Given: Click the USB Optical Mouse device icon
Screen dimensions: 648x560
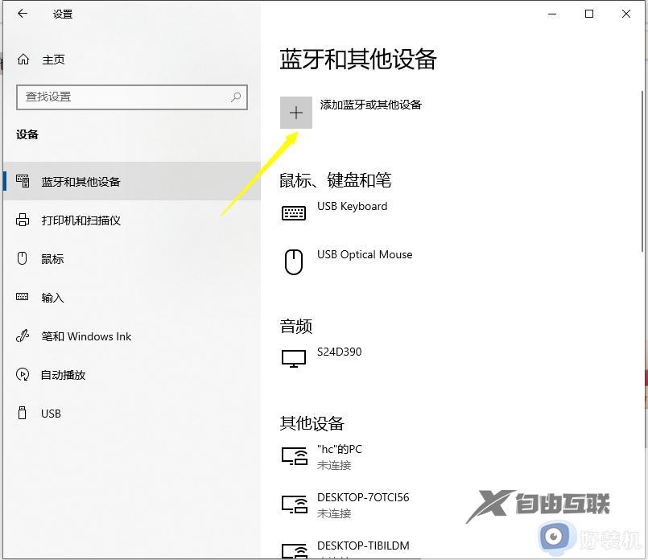Looking at the screenshot, I should coord(293,261).
